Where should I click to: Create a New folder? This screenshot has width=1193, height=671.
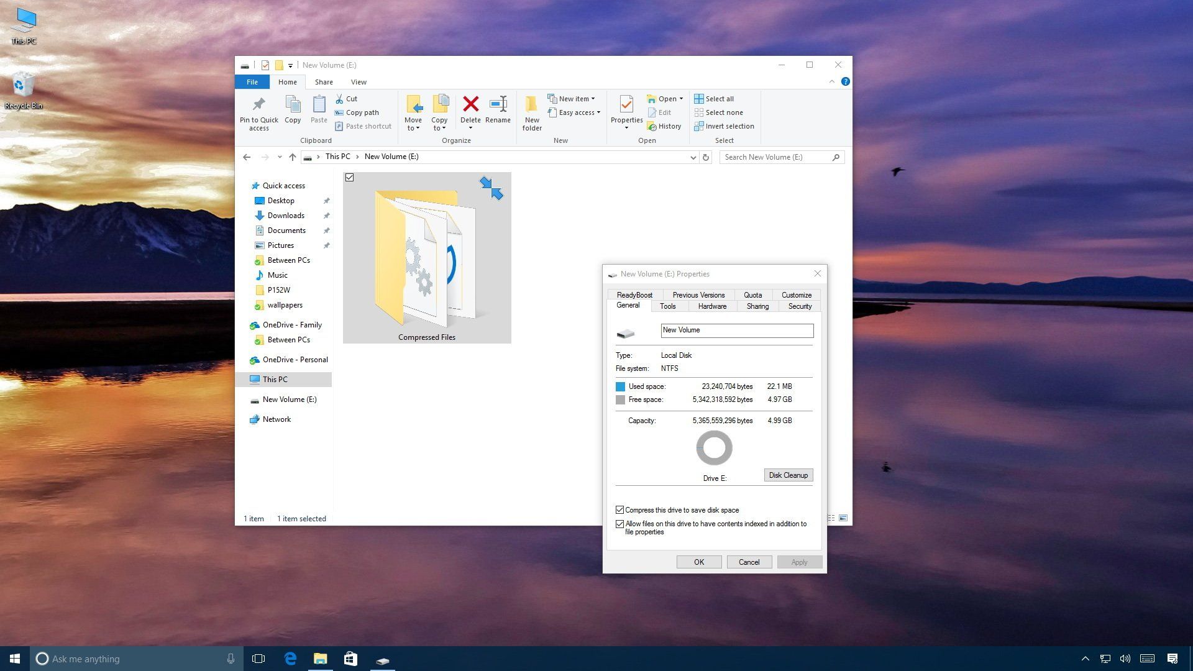[531, 112]
